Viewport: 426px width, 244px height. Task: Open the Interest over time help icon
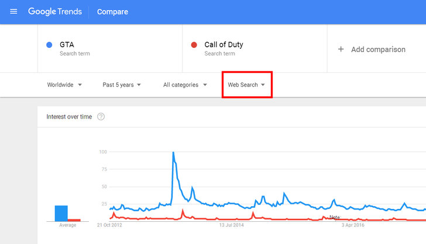coord(101,117)
